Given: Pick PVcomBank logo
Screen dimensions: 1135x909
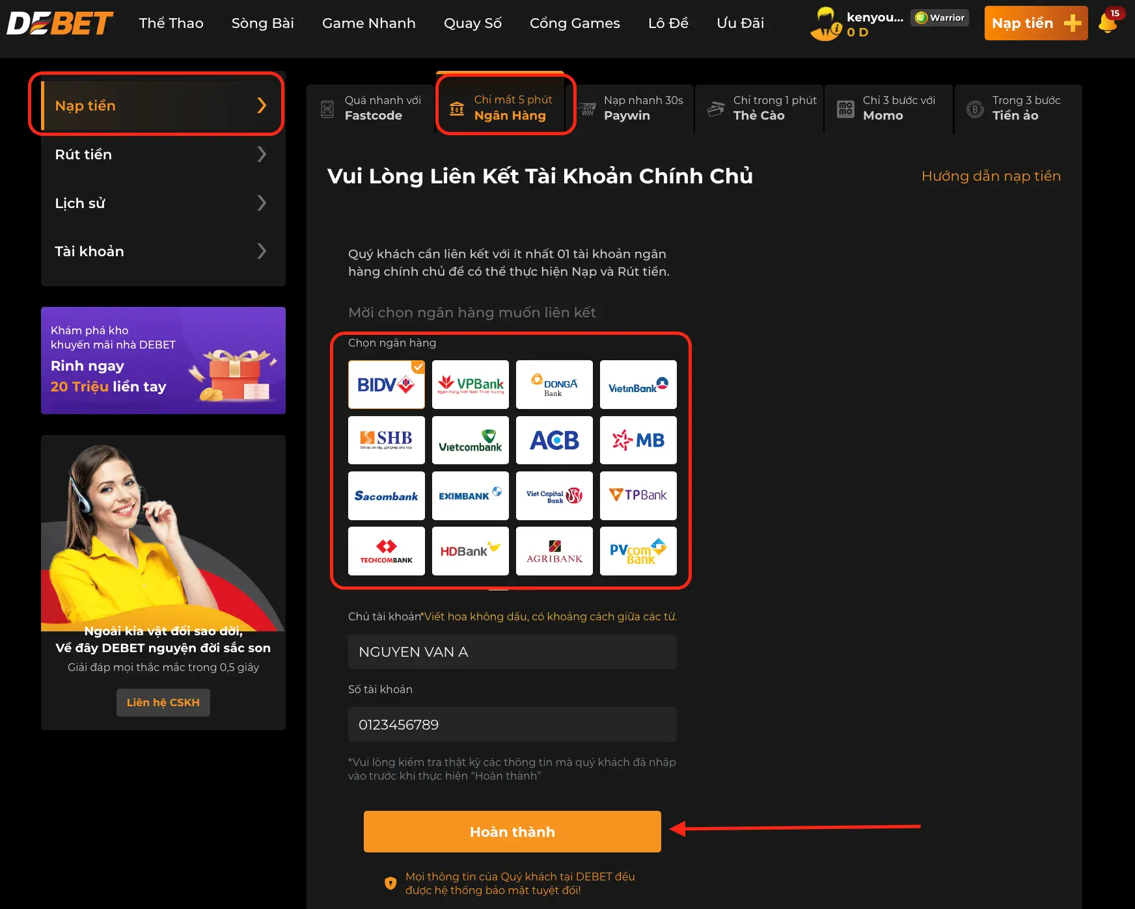Looking at the screenshot, I should (x=638, y=551).
